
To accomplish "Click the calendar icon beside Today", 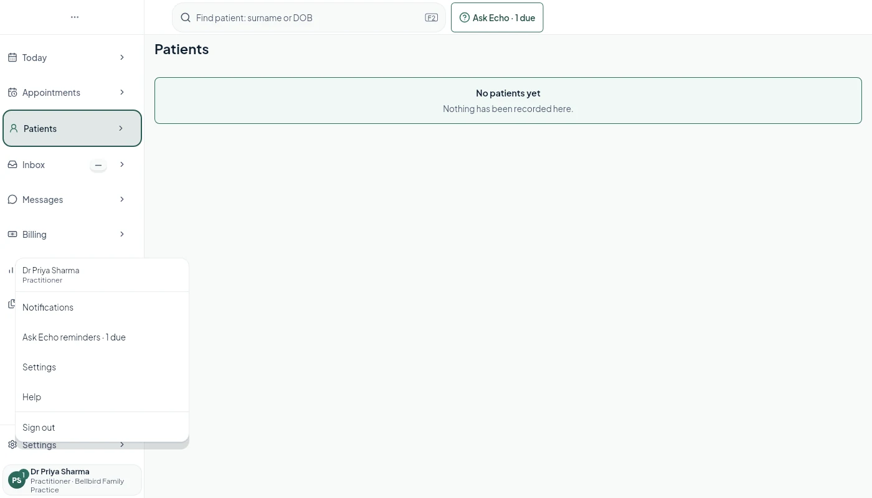I will pyautogui.click(x=12, y=57).
